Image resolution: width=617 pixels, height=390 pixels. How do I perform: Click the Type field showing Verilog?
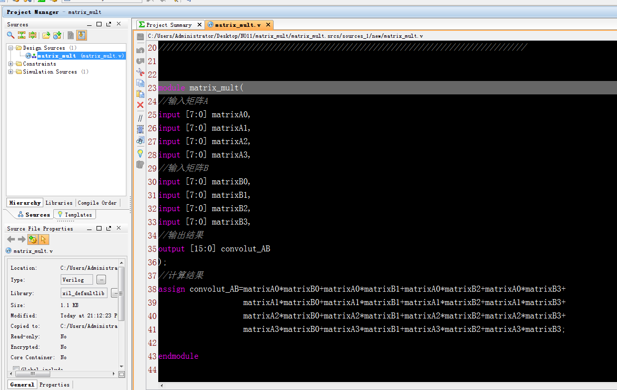coord(77,280)
